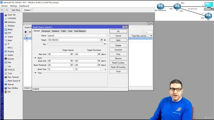This screenshot has width=214, height=120.
Task: Open CAPsMAN menu item
Action: (12, 18)
